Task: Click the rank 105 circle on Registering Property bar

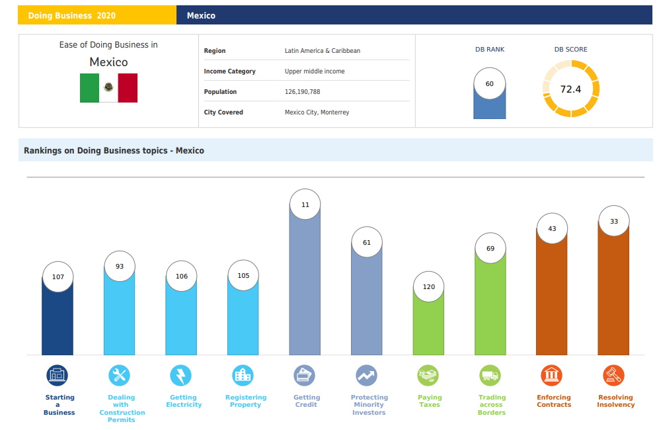Action: point(243,275)
